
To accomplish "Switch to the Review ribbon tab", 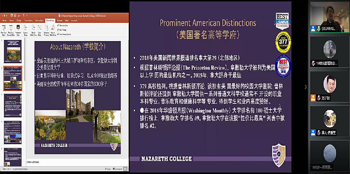I will [x=59, y=20].
